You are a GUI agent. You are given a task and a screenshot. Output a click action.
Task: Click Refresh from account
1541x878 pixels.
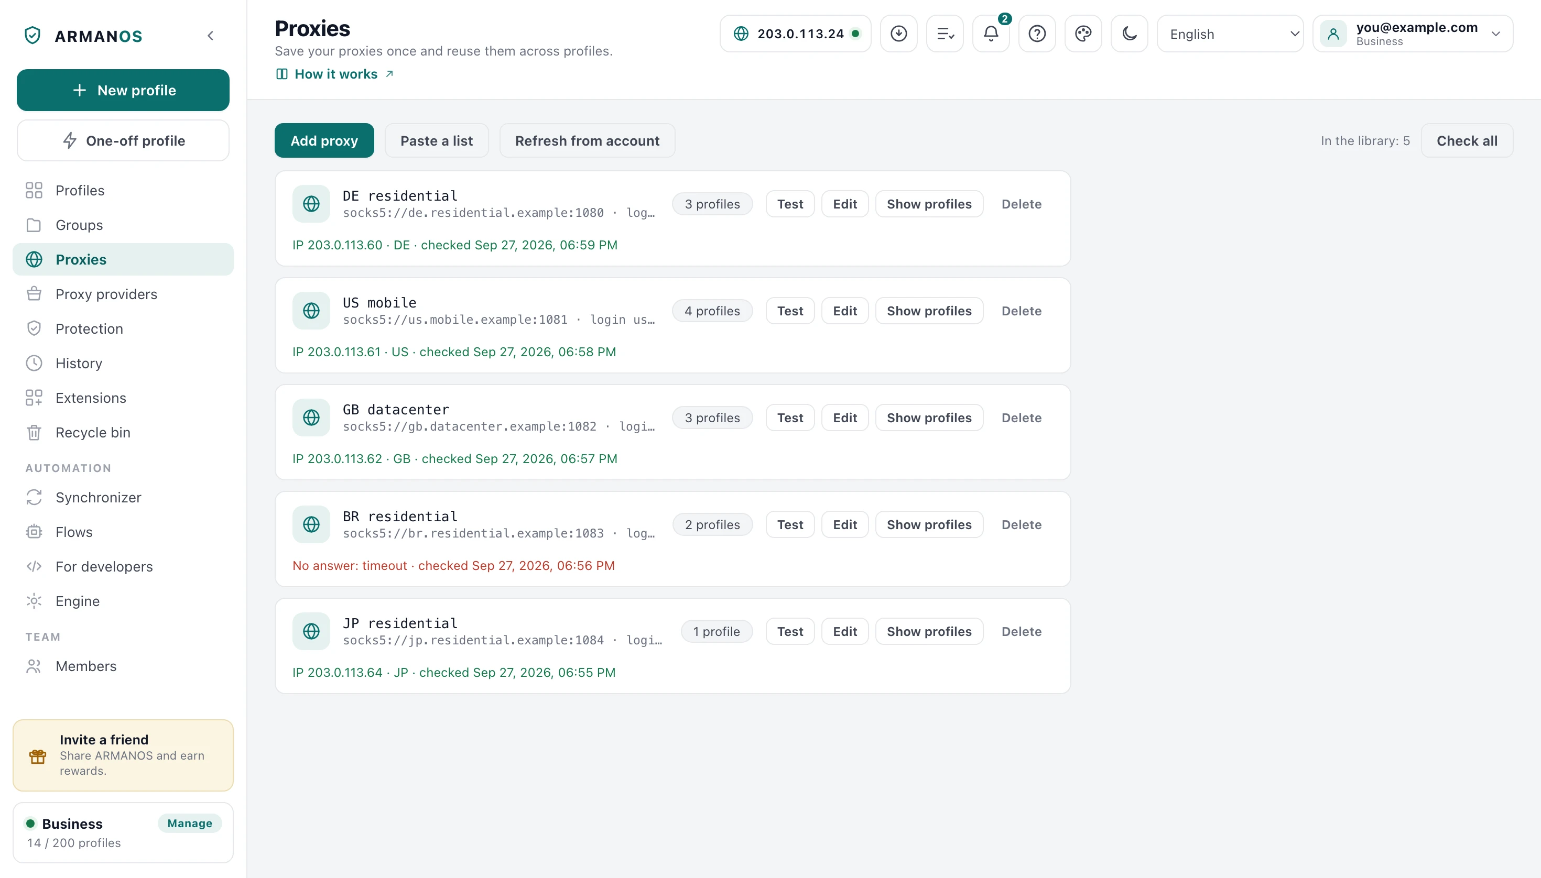pos(587,140)
